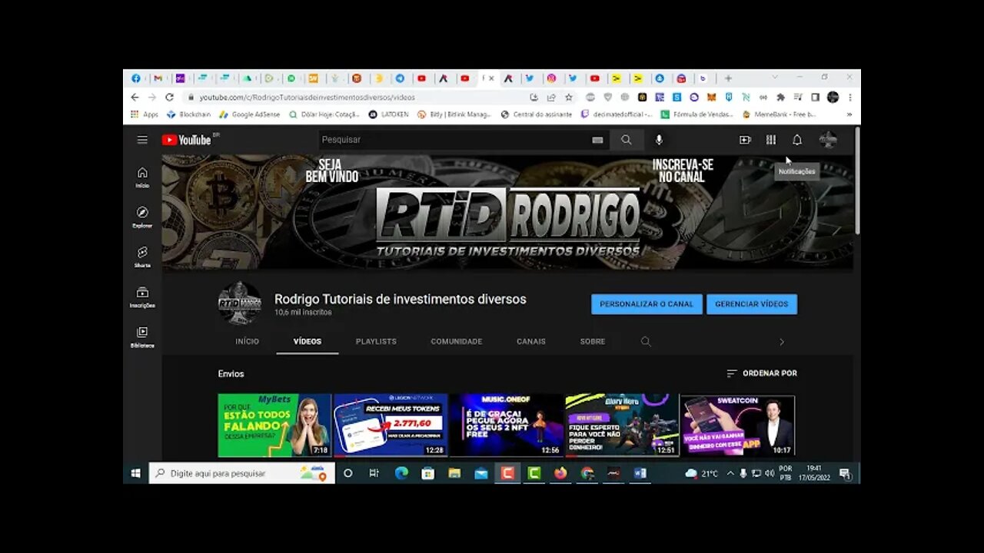The height and width of the screenshot is (553, 984).
Task: Open the Blockchain bookmark
Action: click(x=189, y=114)
